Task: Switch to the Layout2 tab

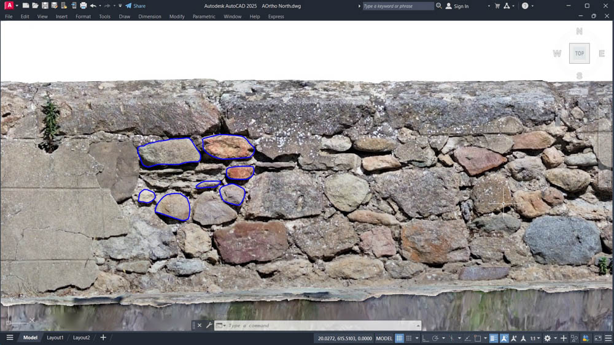Action: tap(82, 338)
